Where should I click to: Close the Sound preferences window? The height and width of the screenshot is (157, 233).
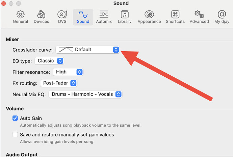(3, 3)
